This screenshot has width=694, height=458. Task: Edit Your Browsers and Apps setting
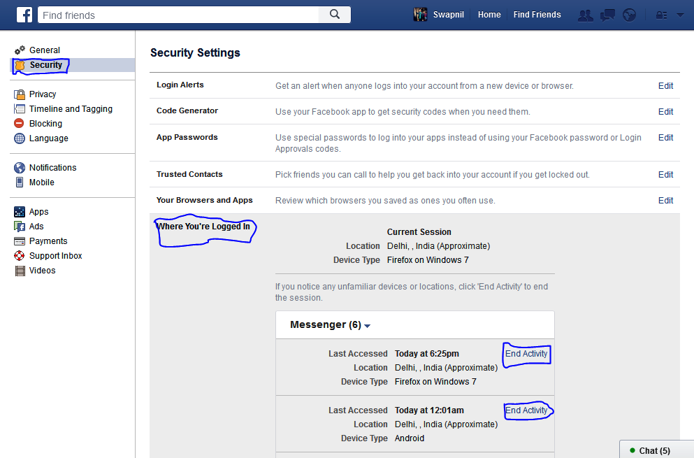click(665, 201)
